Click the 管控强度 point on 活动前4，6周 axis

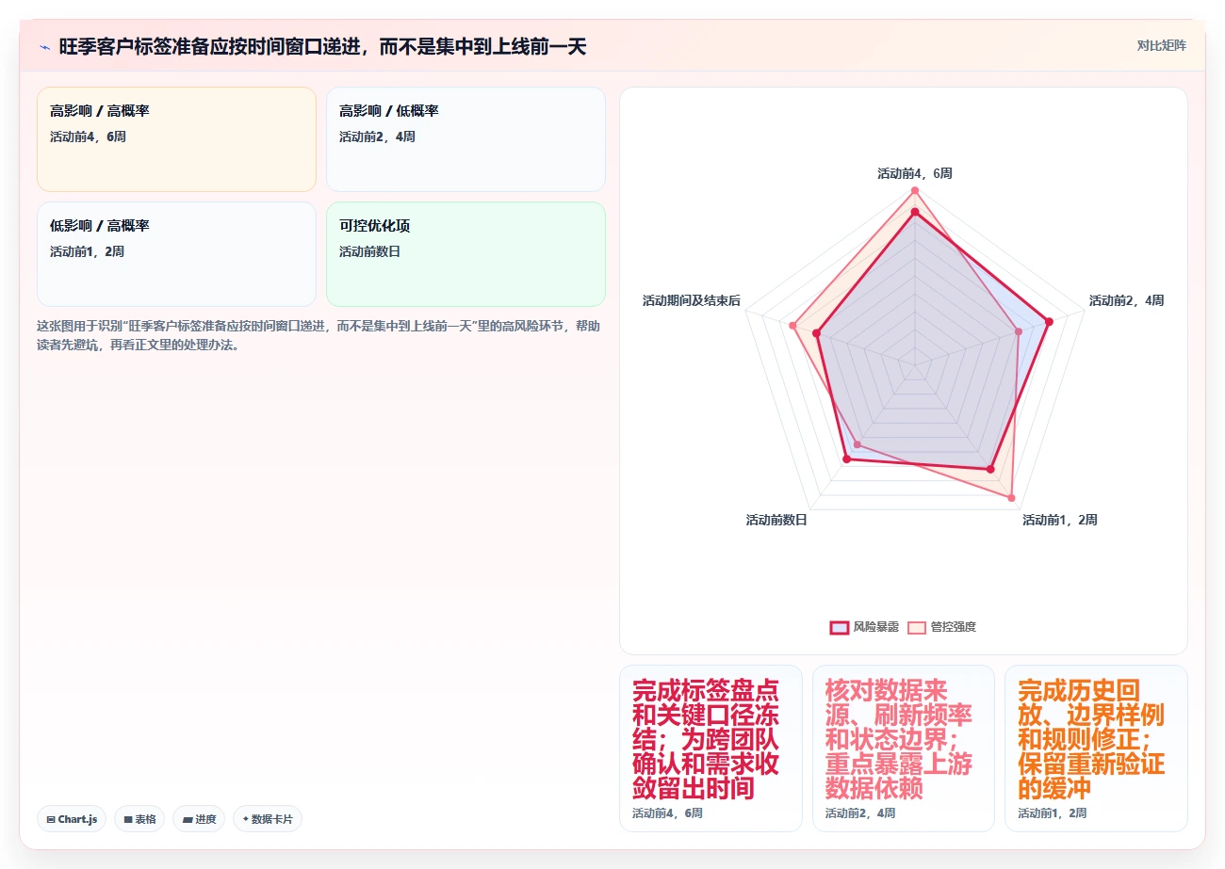[x=914, y=190]
